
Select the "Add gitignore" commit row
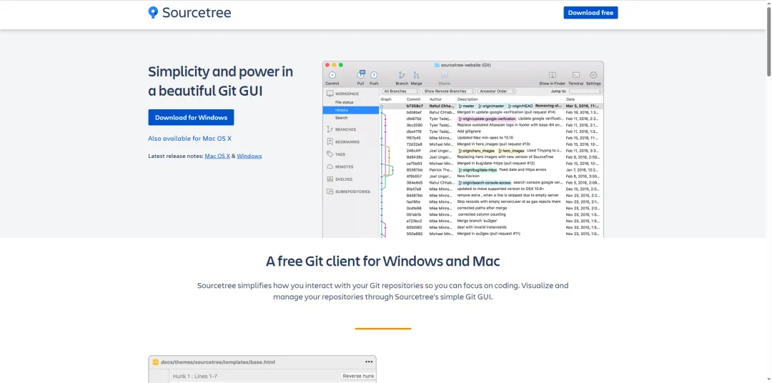491,131
